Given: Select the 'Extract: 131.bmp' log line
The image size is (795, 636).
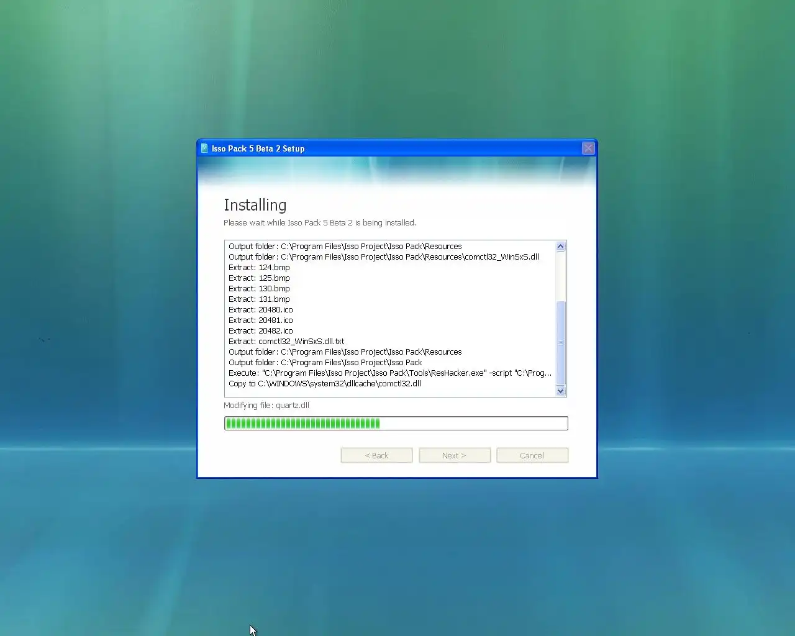Looking at the screenshot, I should (259, 299).
